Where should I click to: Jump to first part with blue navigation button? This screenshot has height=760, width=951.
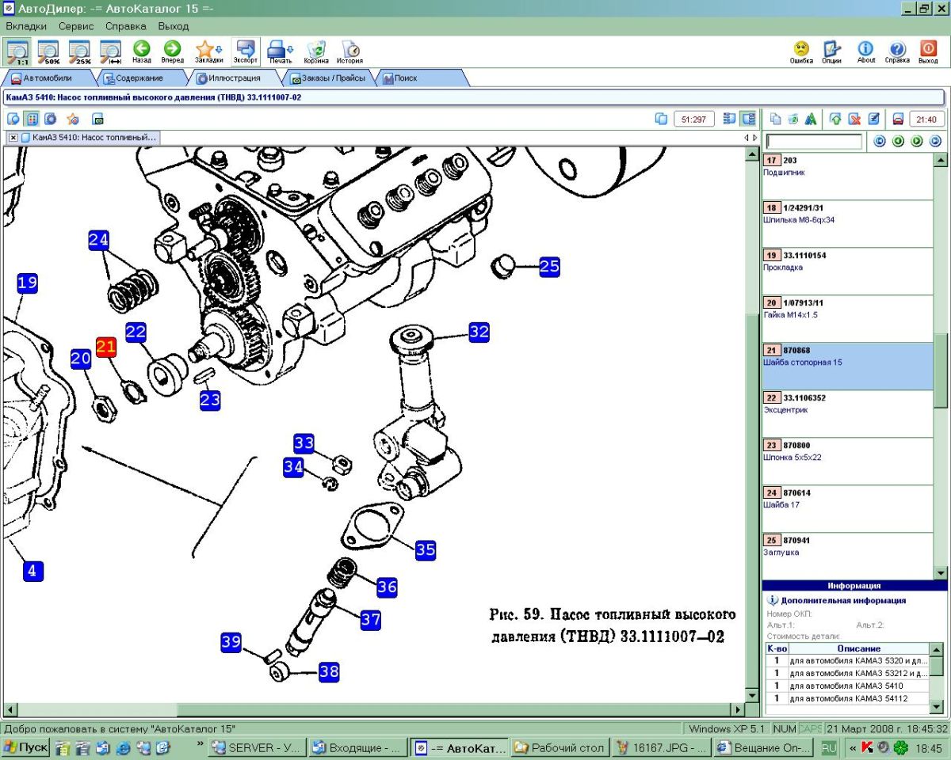[x=879, y=141]
